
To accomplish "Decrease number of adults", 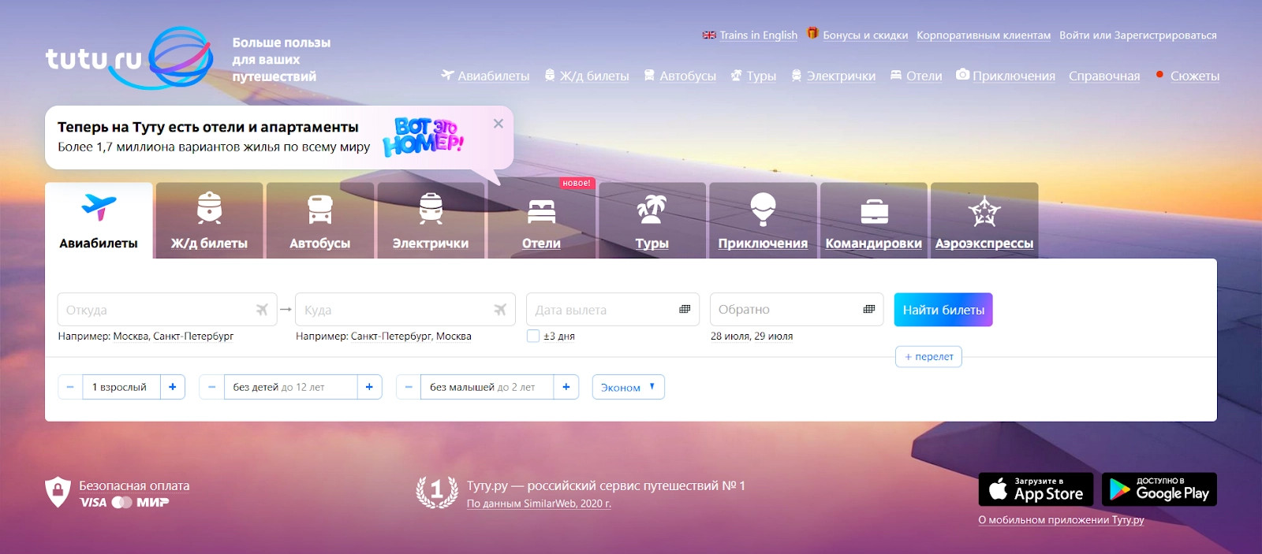I will click(x=70, y=387).
